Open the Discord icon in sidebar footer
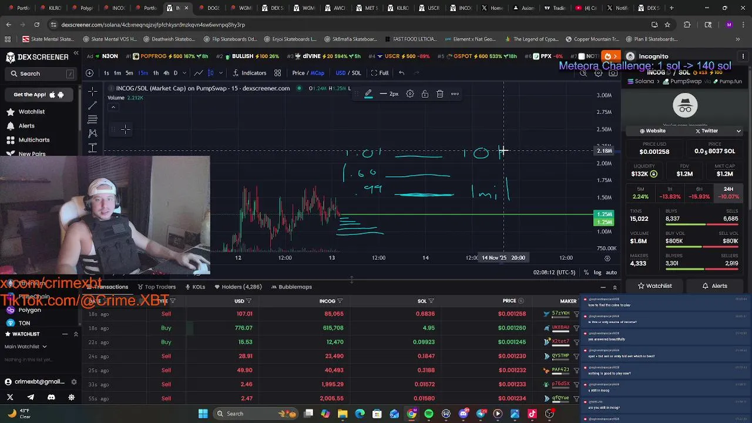 (x=51, y=397)
